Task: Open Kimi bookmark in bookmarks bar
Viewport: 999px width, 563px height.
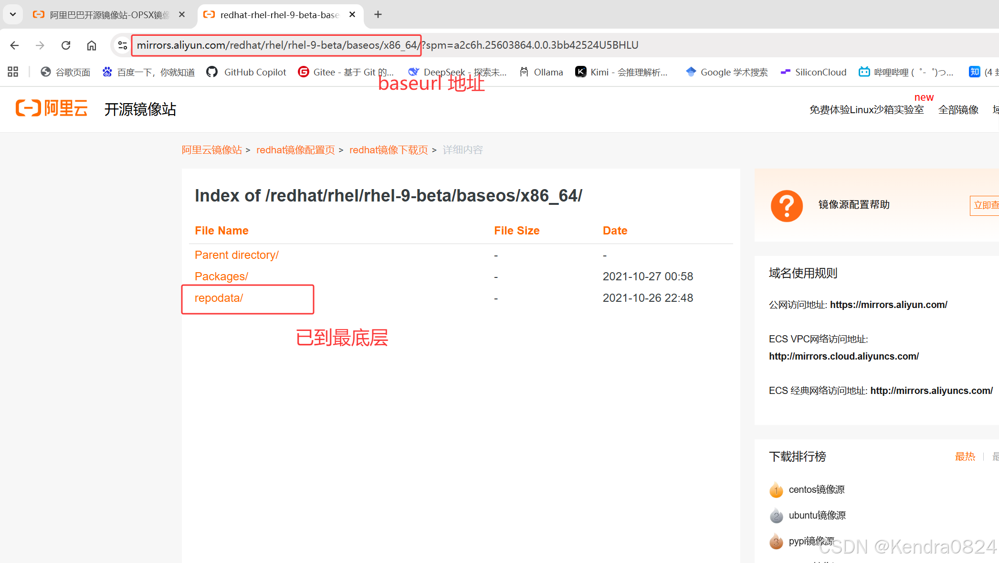Action: [x=621, y=72]
